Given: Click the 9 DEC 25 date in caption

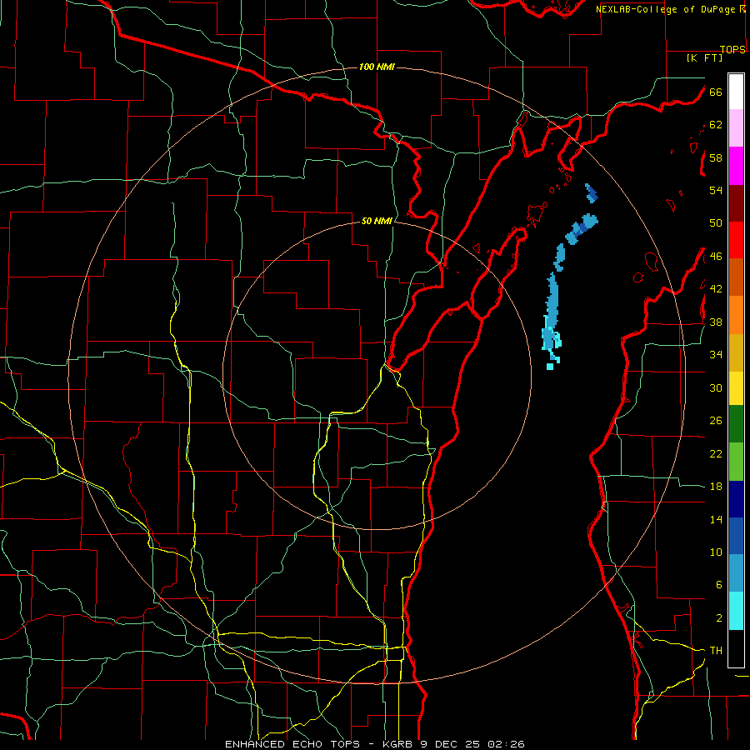Looking at the screenshot, I should coord(452,744).
